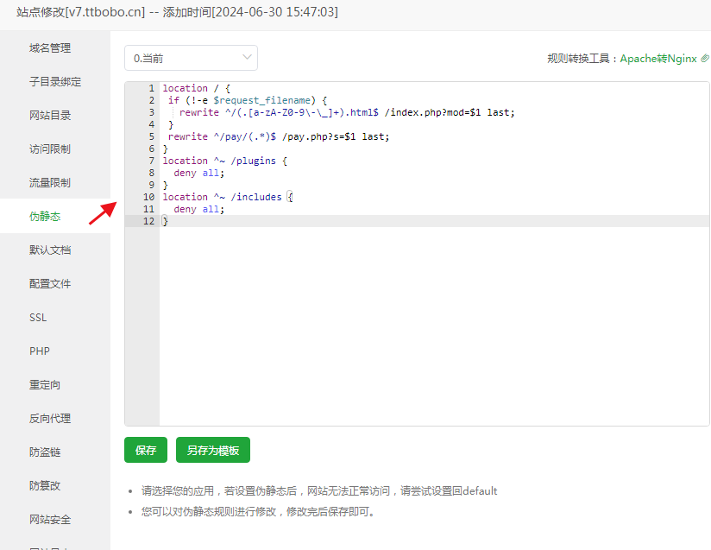This screenshot has width=711, height=550.
Task: Select the 伪静态 sidebar tab
Action: pyautogui.click(x=45, y=217)
